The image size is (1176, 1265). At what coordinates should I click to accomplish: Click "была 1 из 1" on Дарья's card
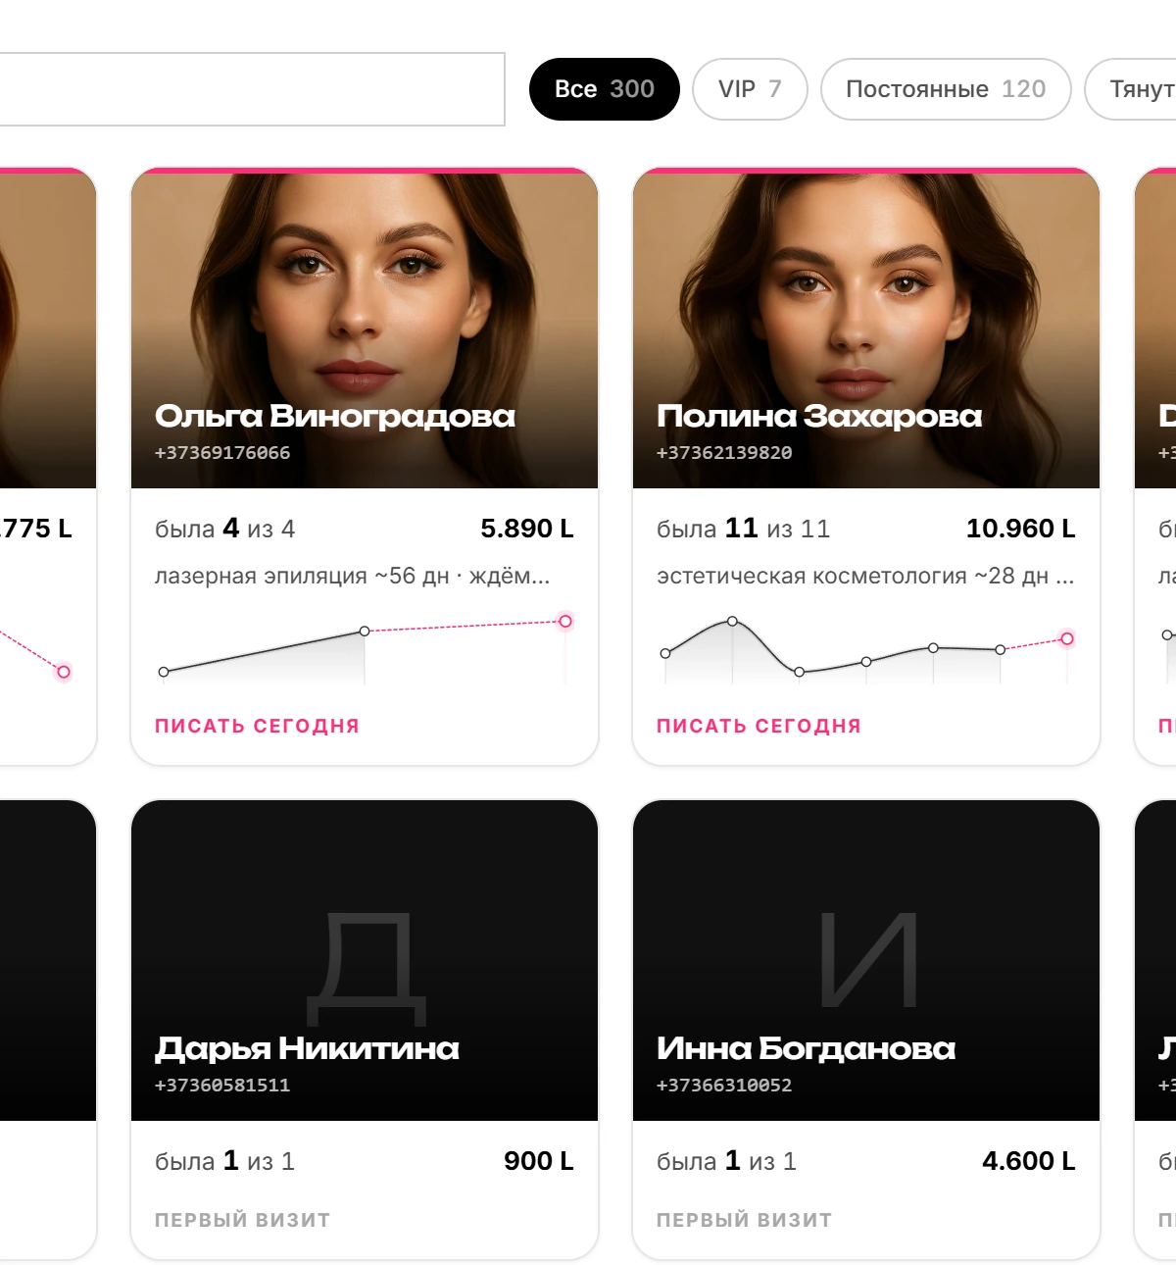pos(225,1161)
